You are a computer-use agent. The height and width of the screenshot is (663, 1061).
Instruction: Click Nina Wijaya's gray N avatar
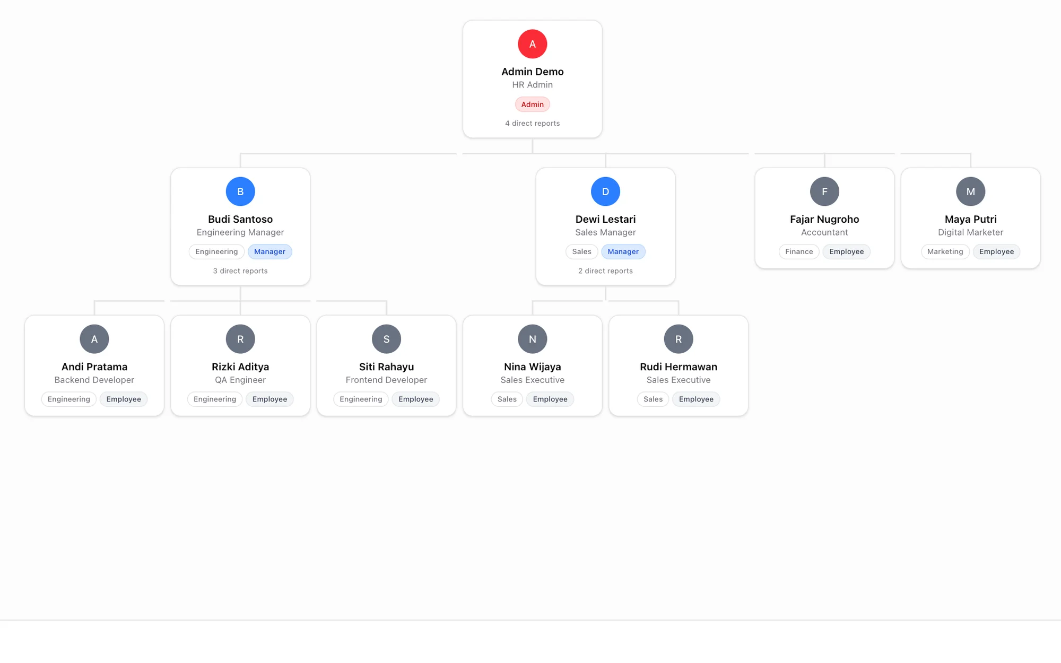tap(532, 339)
